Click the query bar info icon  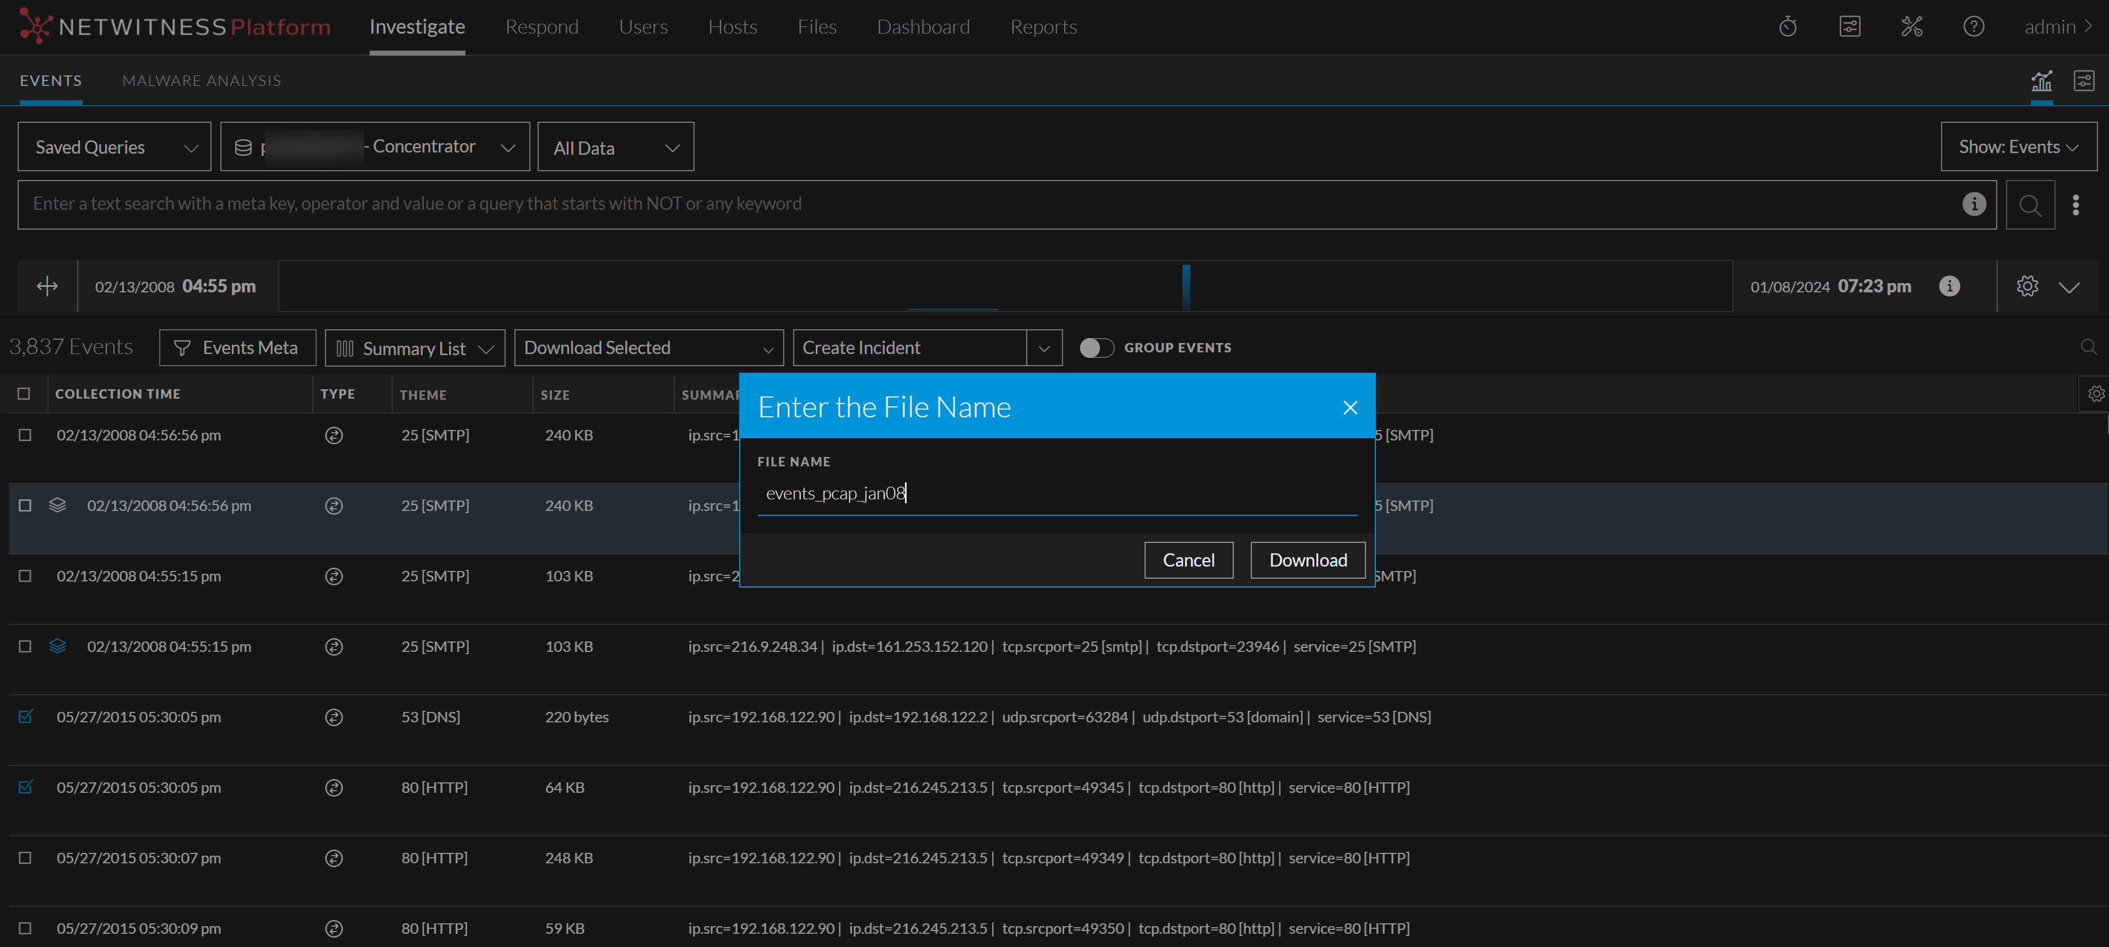(x=1974, y=204)
